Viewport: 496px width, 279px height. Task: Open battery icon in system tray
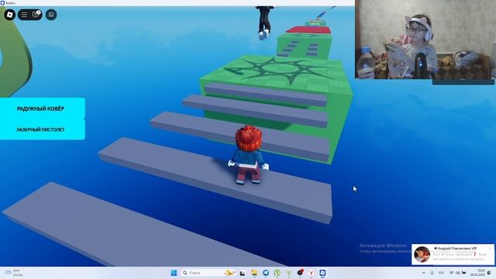tap(463, 273)
